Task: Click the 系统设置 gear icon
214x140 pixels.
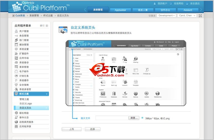Action: point(16,49)
